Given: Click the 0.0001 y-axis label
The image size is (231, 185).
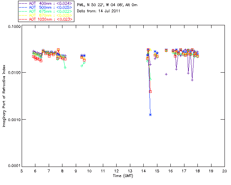Looking at the screenshot, I should pos(14,166).
